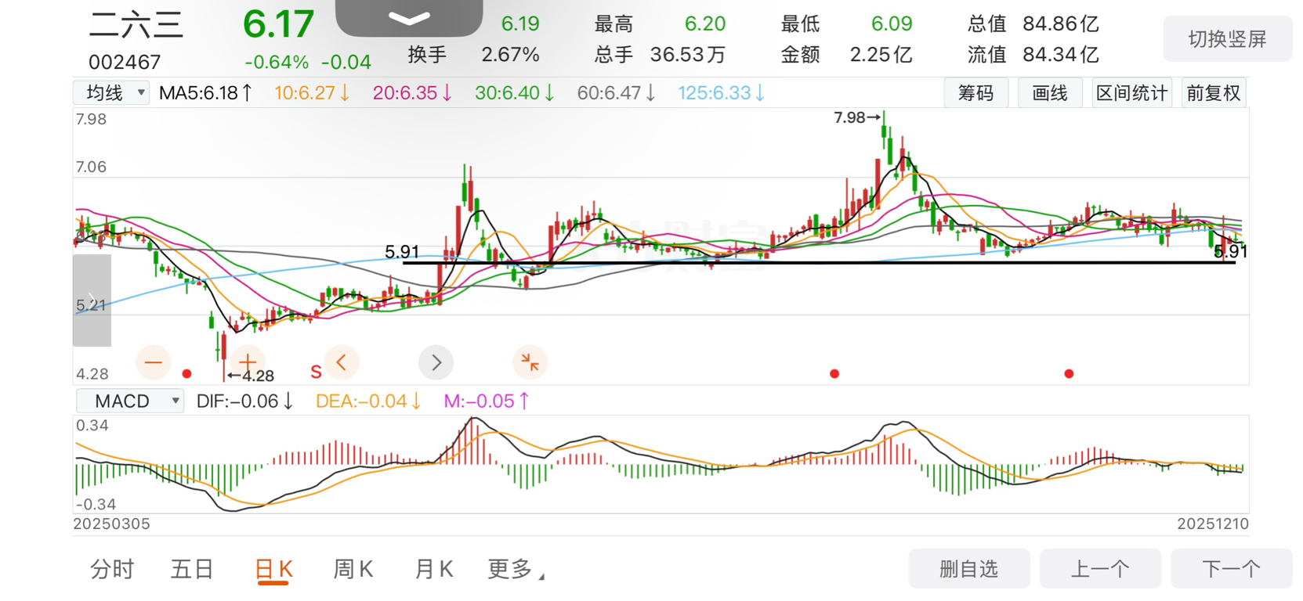Tap the MA5:6.18 value label
Image resolution: width=1303 pixels, height=601 pixels.
[205, 93]
